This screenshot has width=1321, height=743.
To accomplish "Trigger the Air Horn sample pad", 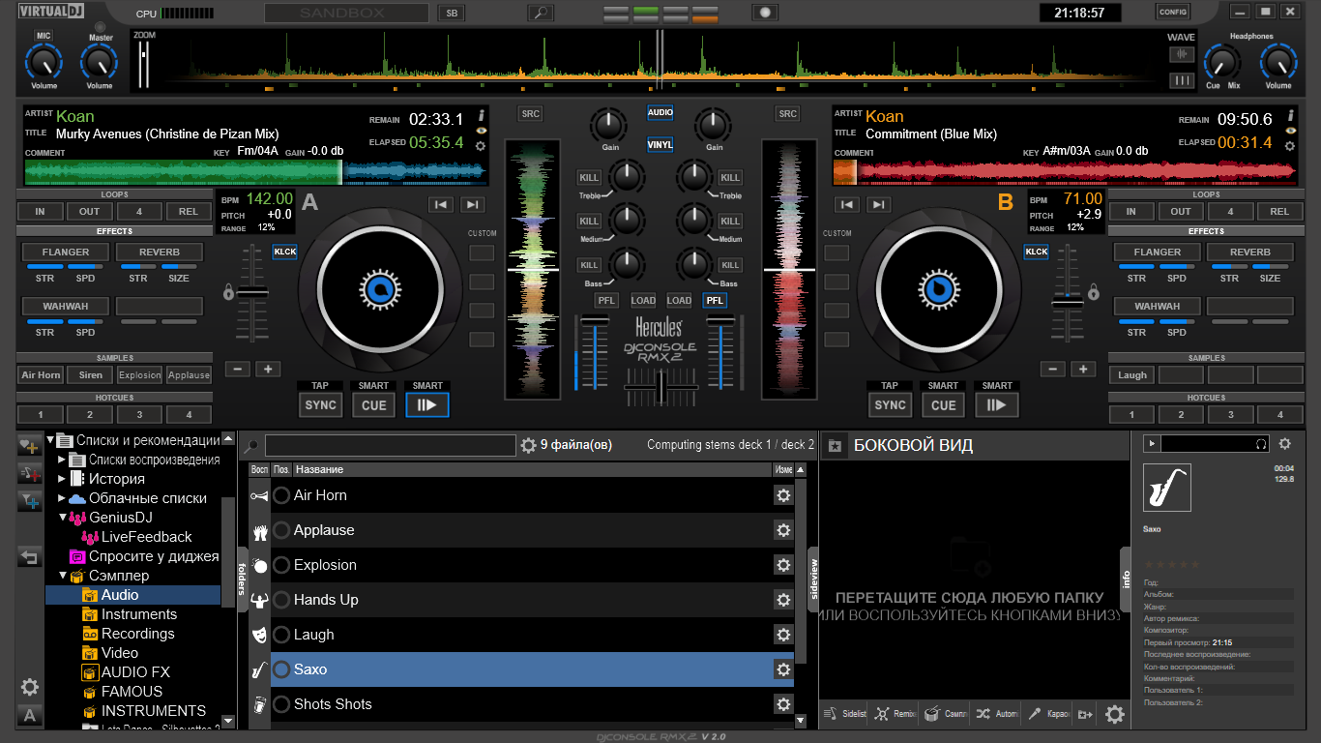I will pos(42,374).
